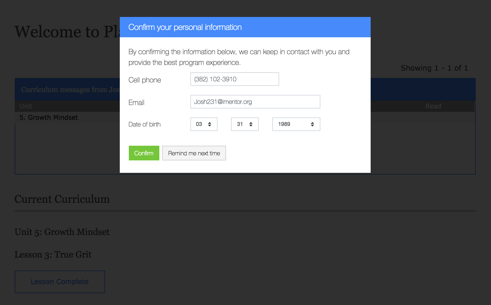The width and height of the screenshot is (491, 305).
Task: Click the Current Curriculum heading
Action: coord(62,199)
